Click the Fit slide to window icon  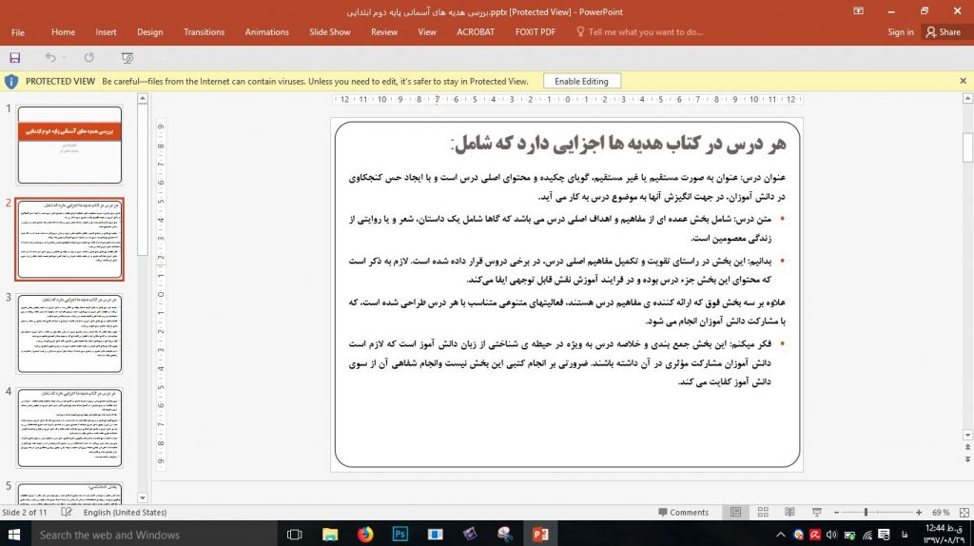(x=962, y=513)
